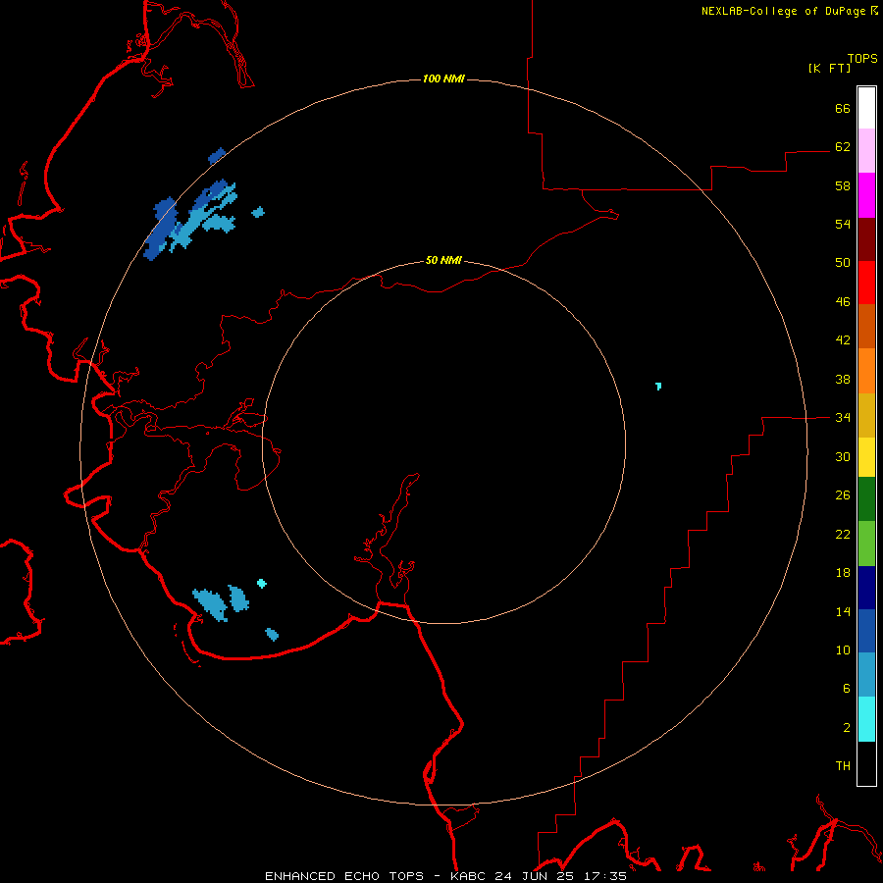Select the bright red legend band
This screenshot has height=883, width=883.
[866, 283]
